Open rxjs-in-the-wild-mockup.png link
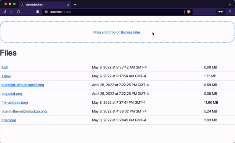The image size is (235, 143). click(x=24, y=111)
